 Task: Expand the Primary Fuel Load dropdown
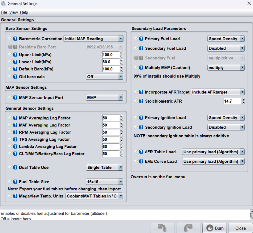point(226,39)
